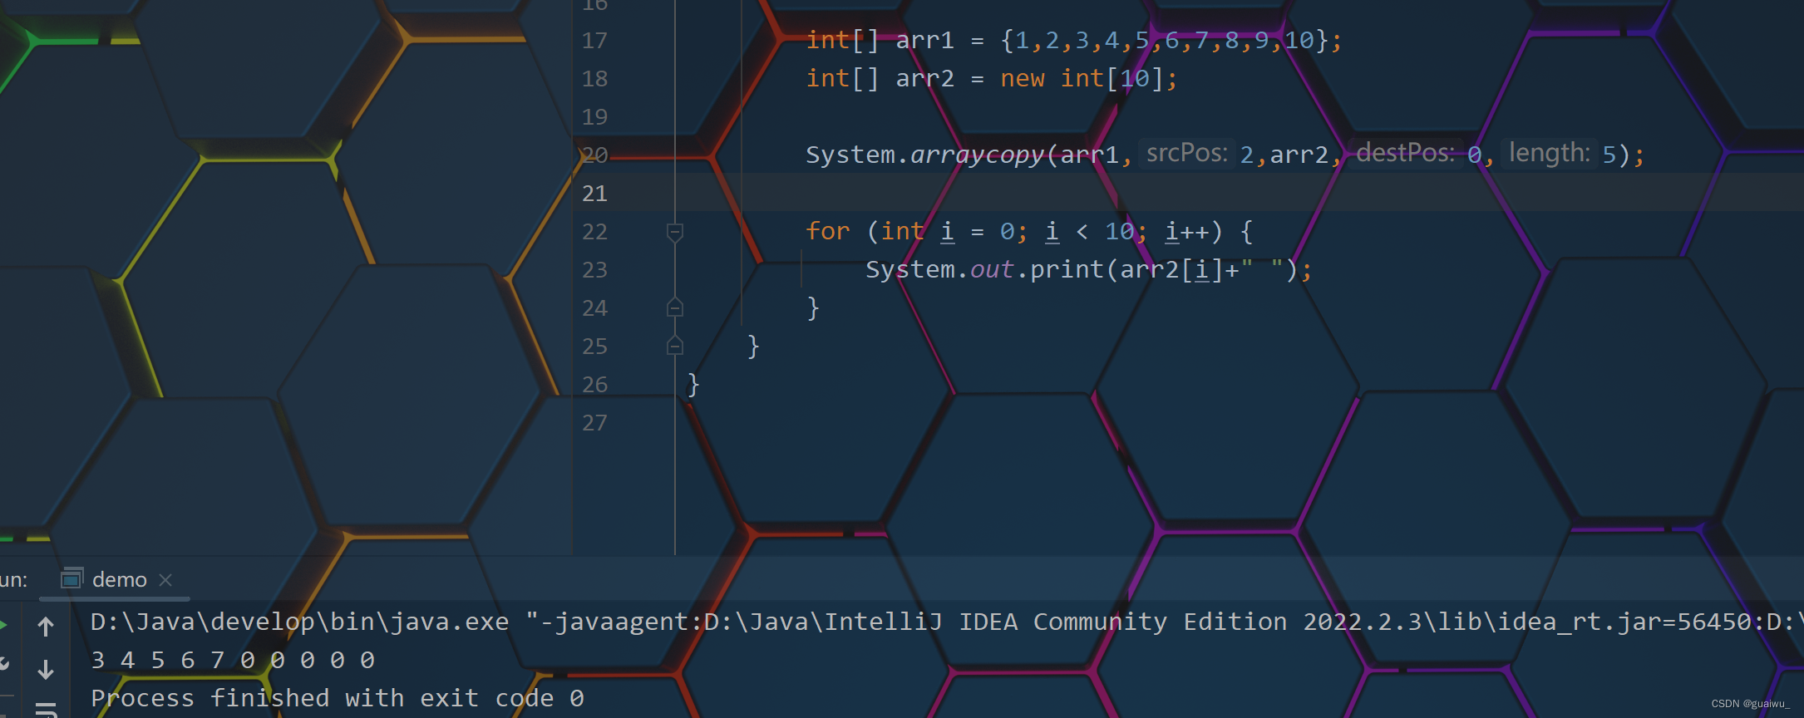Click the down arrow in Run console

[x=46, y=669]
